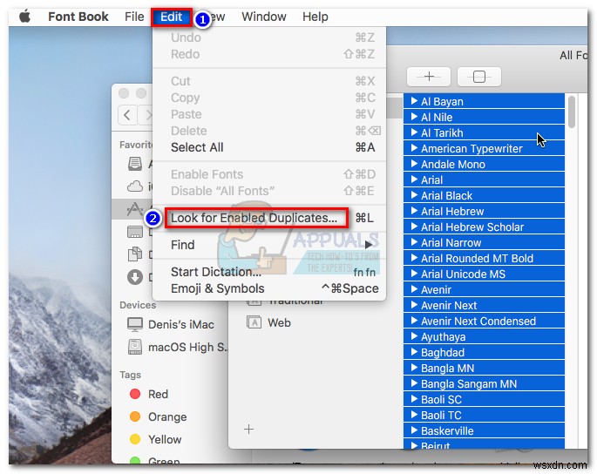
Task: Choose Look for Enabled Duplicates
Action: (269, 218)
